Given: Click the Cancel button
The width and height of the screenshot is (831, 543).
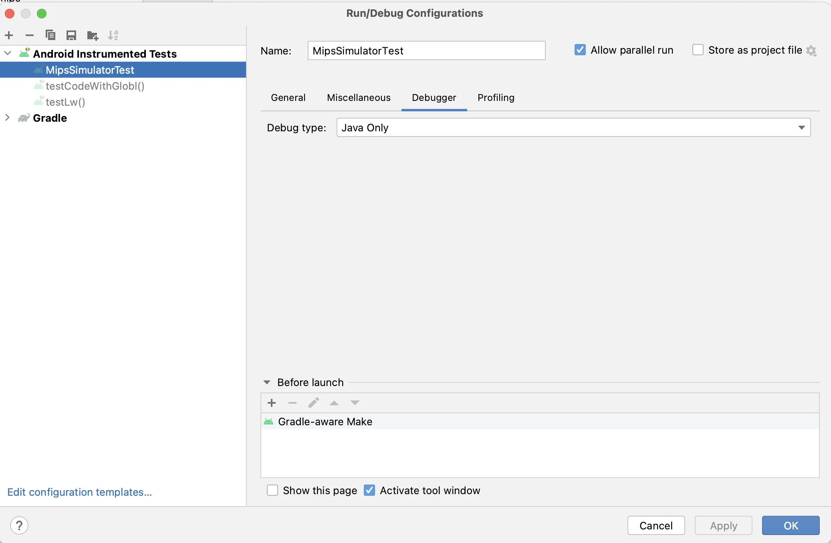Looking at the screenshot, I should pyautogui.click(x=656, y=525).
